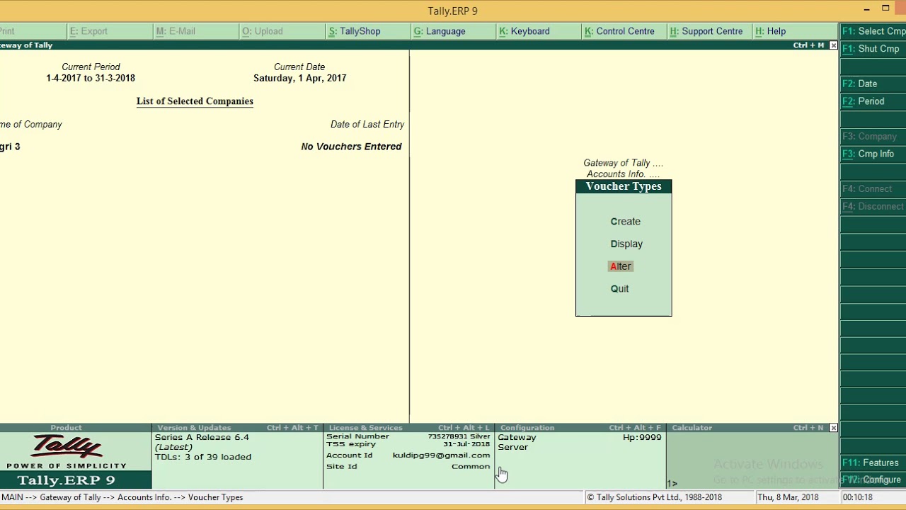Close the bottom info panel

tap(833, 428)
